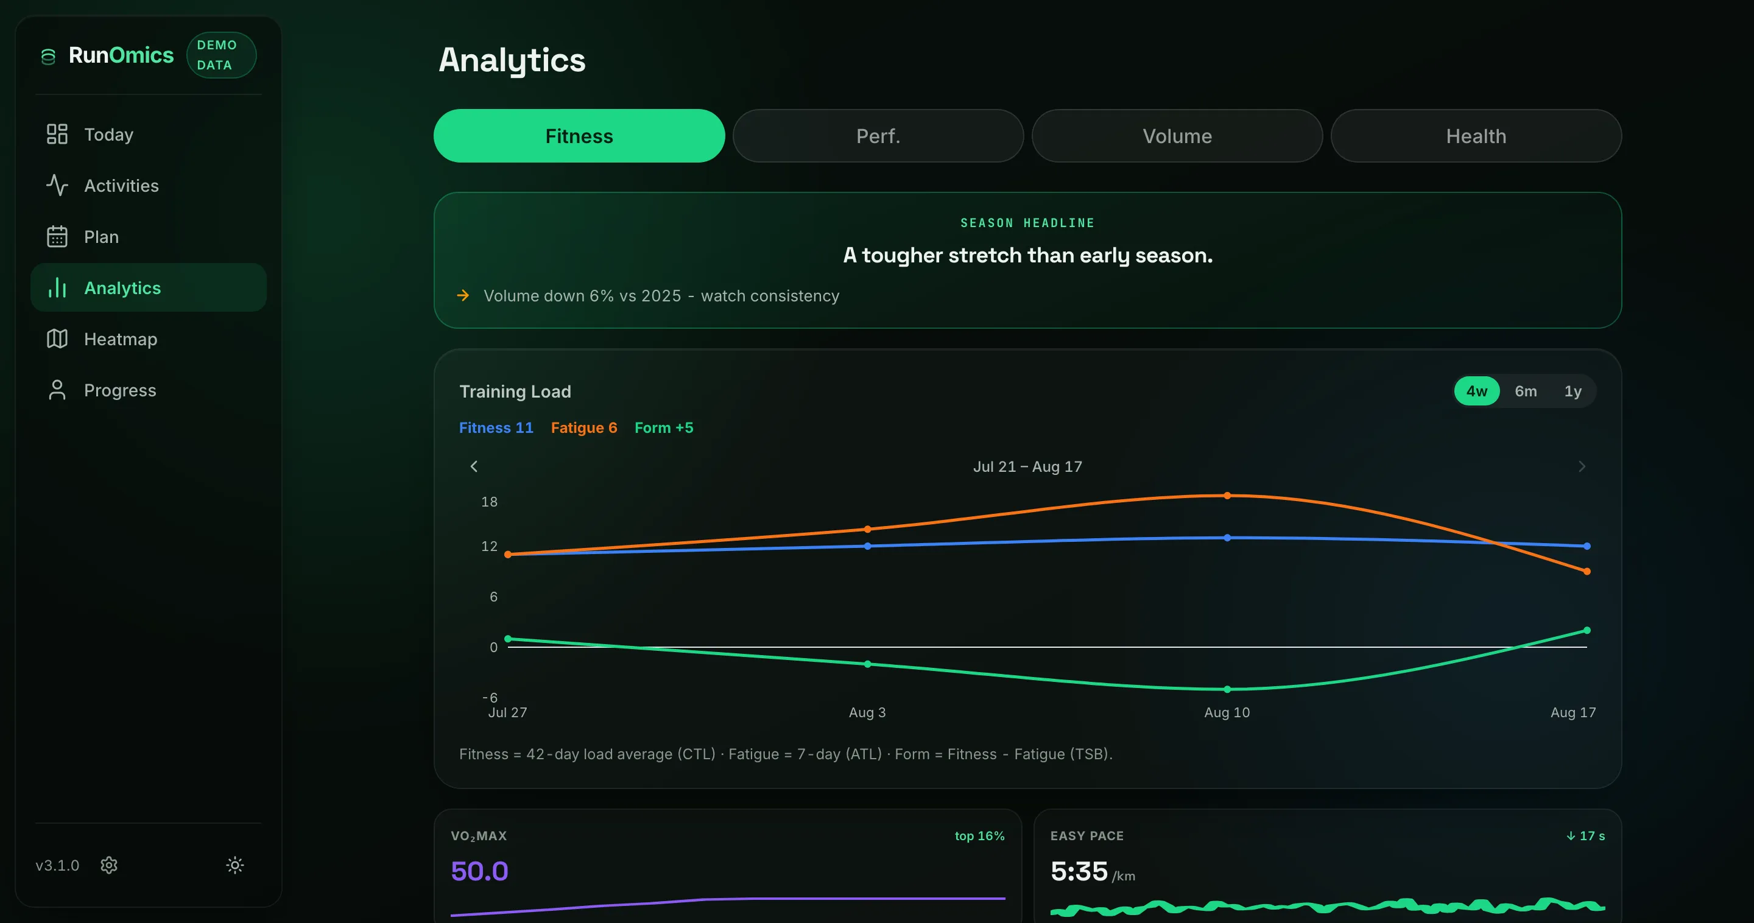Image resolution: width=1754 pixels, height=923 pixels.
Task: Open the Easy Pace 5:35 card
Action: click(x=1327, y=866)
